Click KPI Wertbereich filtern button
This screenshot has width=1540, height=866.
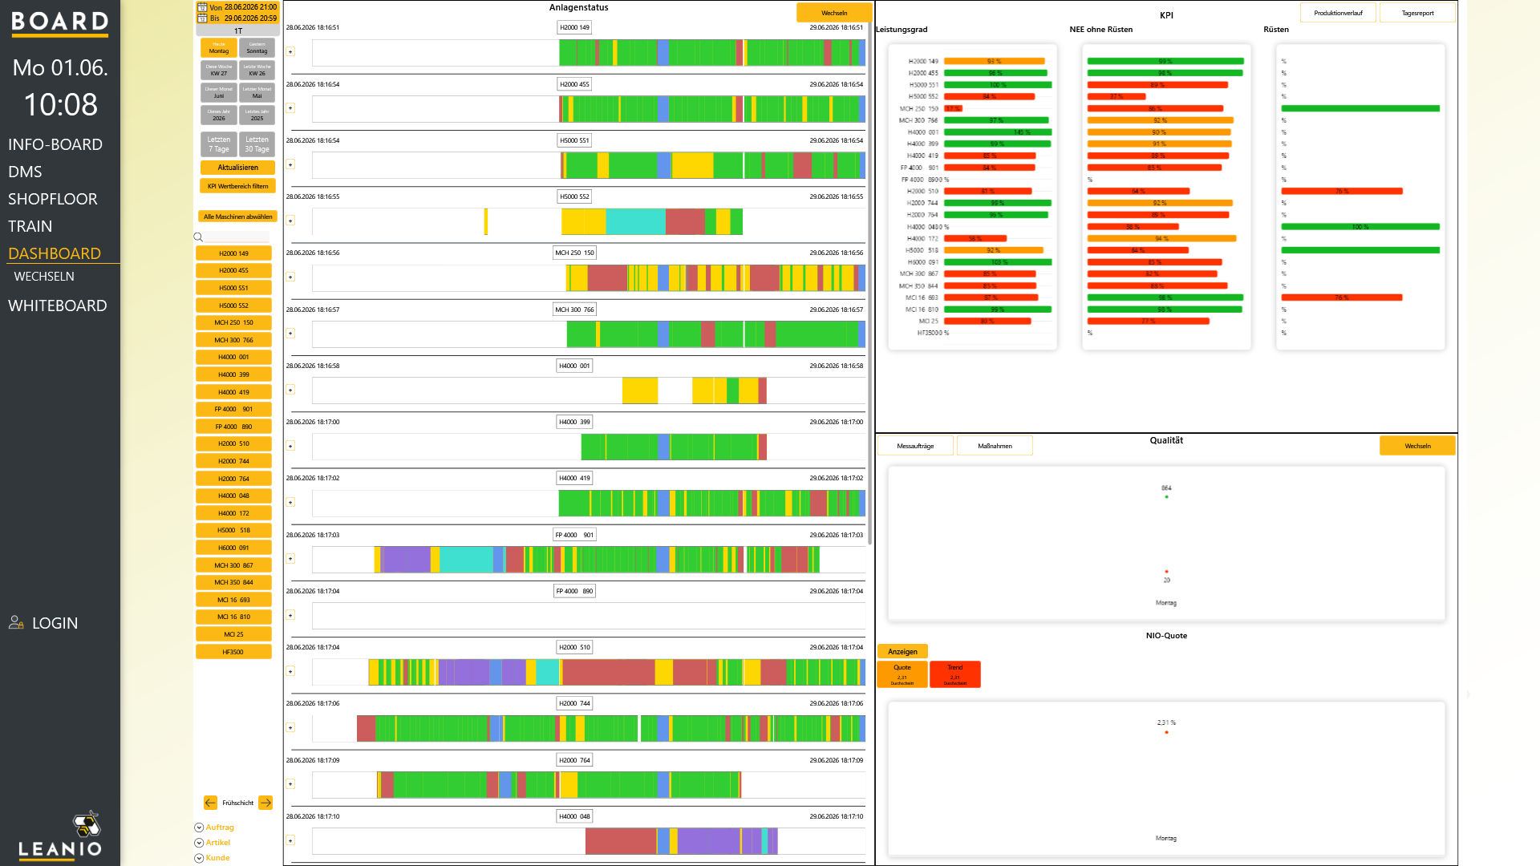click(237, 186)
